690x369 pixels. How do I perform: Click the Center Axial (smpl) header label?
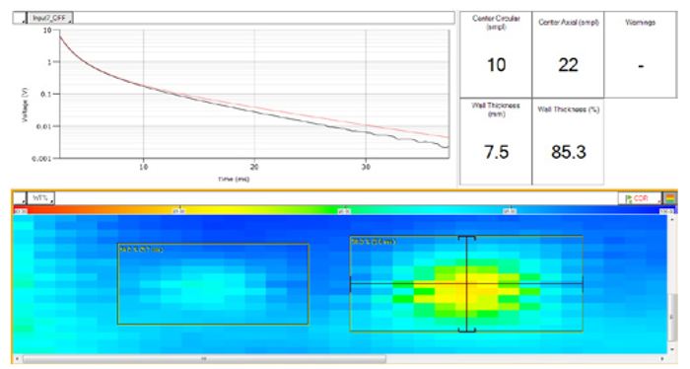(x=569, y=22)
